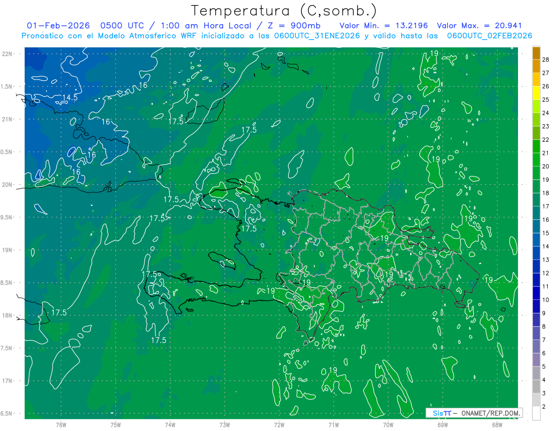This screenshot has width=558, height=431.
Task: Click the title 'Temperatura (C,somb.)'
Action: pos(284,10)
